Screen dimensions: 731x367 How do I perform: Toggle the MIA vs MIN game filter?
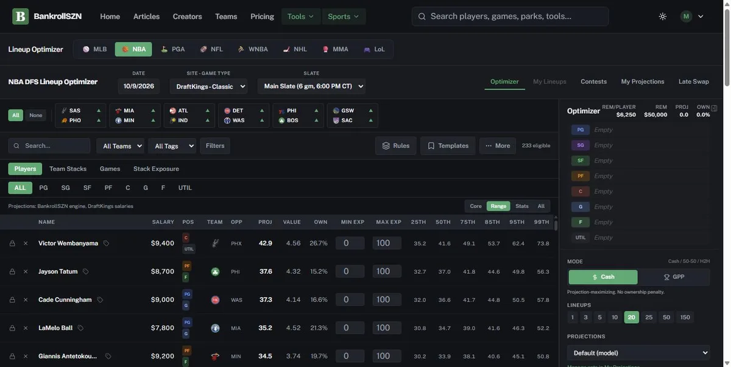tap(134, 116)
